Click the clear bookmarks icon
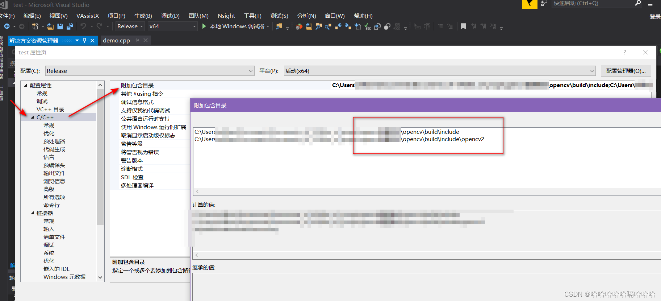The height and width of the screenshot is (301, 661). coord(493,26)
